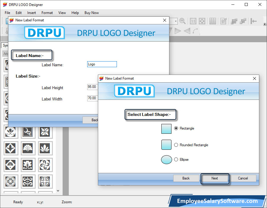
Task: Select the Rounded Rectangle shape option
Action: tap(191, 145)
